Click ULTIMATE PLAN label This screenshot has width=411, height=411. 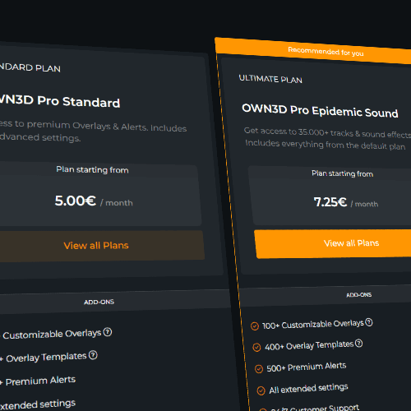pyautogui.click(x=270, y=79)
